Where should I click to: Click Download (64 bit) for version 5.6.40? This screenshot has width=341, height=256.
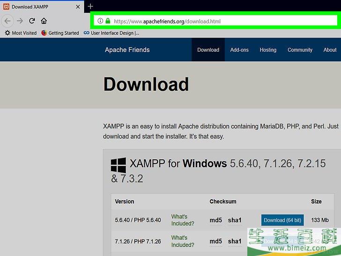282,220
